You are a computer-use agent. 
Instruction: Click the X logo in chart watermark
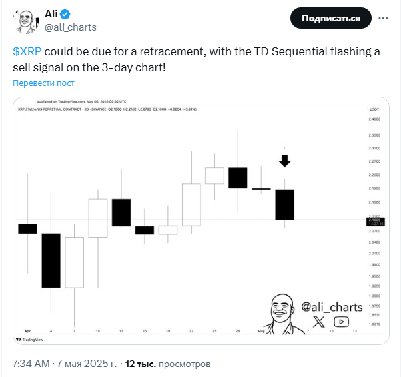319,322
